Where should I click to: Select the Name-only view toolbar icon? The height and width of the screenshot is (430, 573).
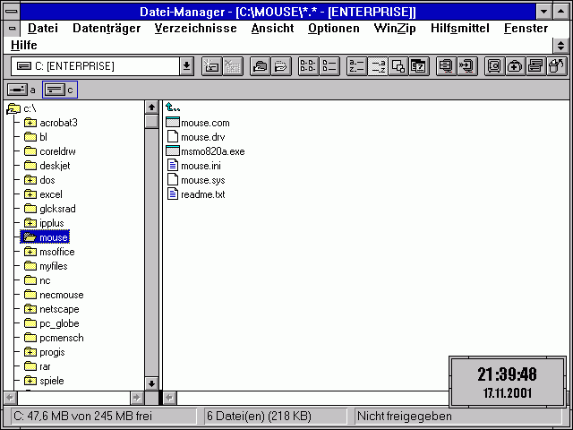click(x=308, y=65)
